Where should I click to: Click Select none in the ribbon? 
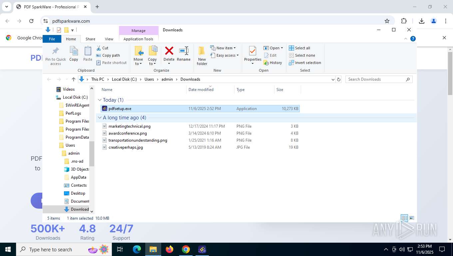point(302,55)
